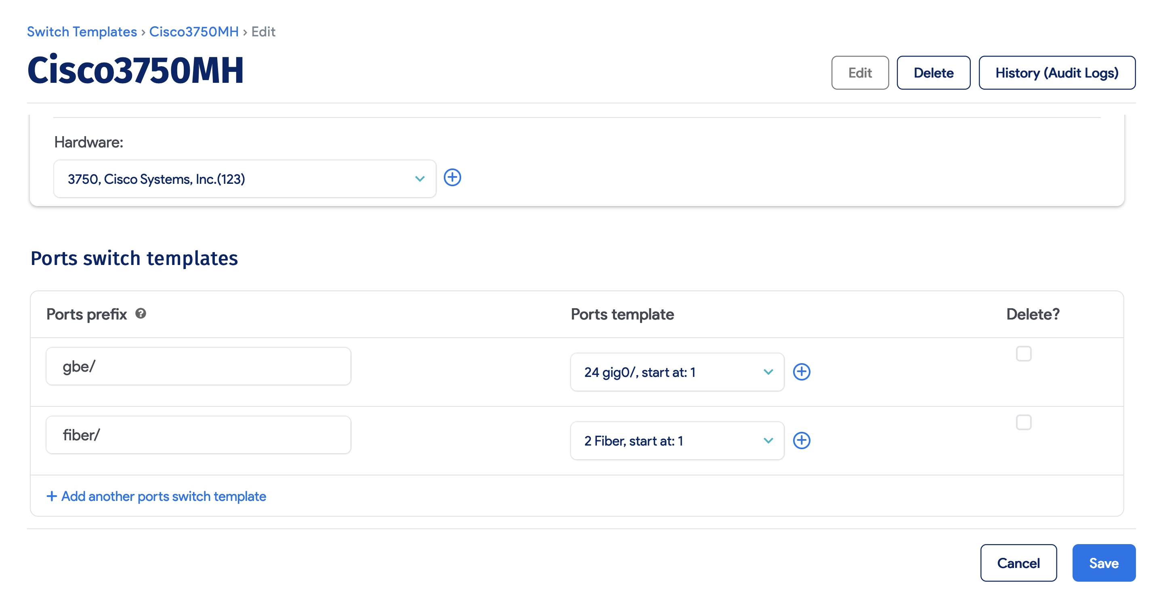Click the gbe/ ports prefix field
This screenshot has height=593, width=1163.
pos(198,366)
